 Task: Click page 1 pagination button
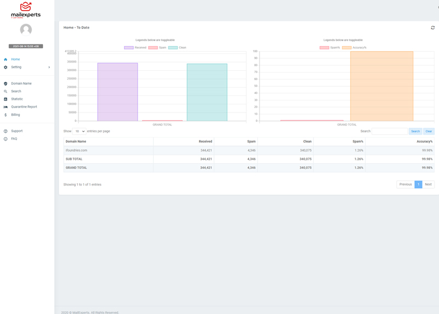tap(418, 184)
